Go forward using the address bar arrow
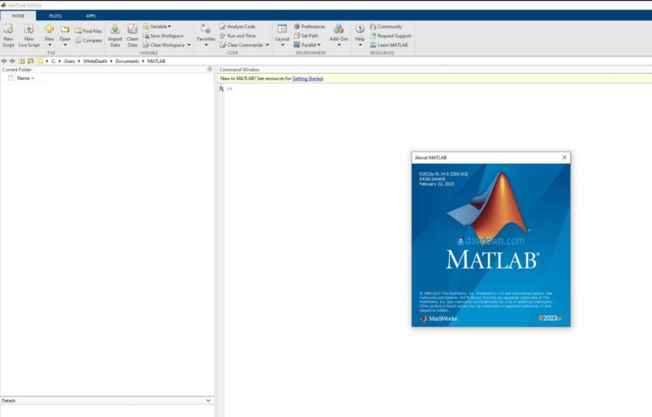 click(12, 61)
